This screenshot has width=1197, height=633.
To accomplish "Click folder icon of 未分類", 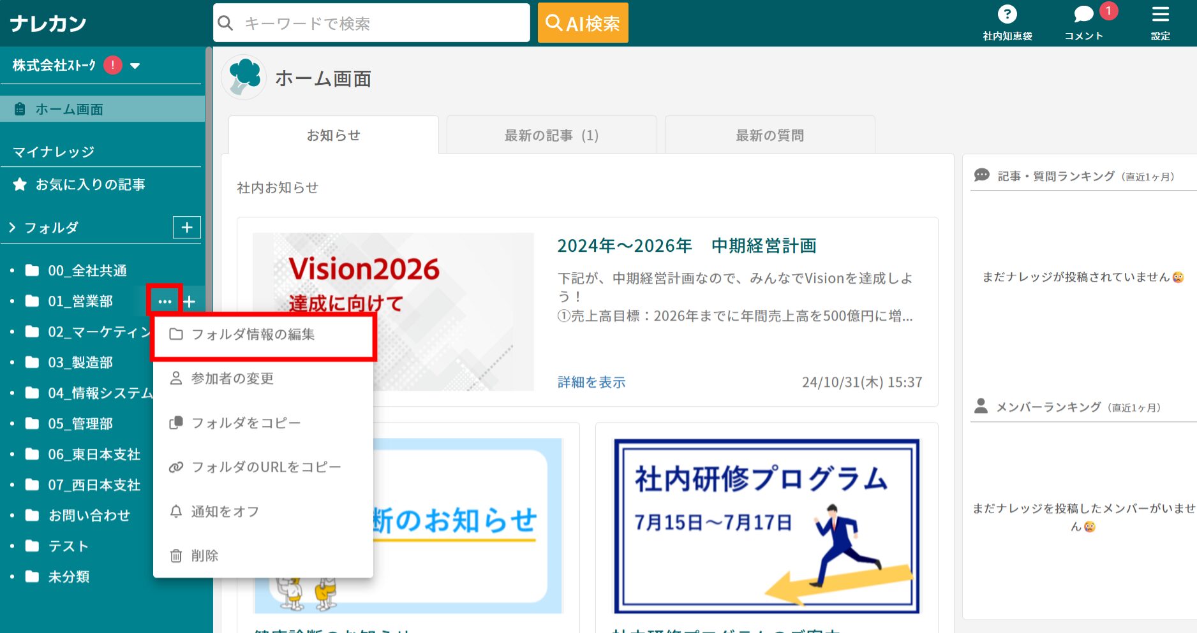I will pos(32,576).
